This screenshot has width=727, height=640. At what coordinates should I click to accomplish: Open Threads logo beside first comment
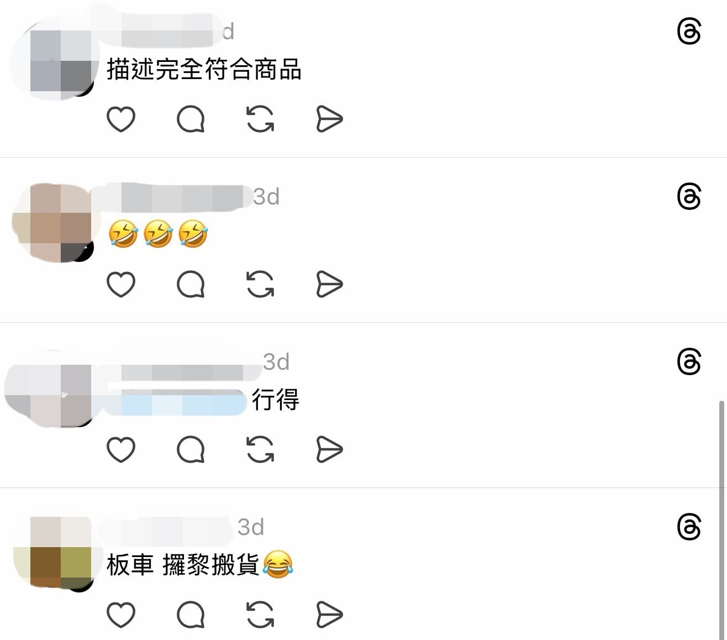[x=689, y=32]
